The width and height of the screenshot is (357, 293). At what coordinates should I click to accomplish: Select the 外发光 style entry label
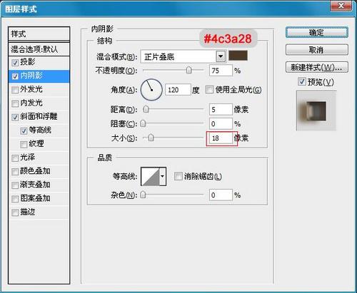coord(31,89)
